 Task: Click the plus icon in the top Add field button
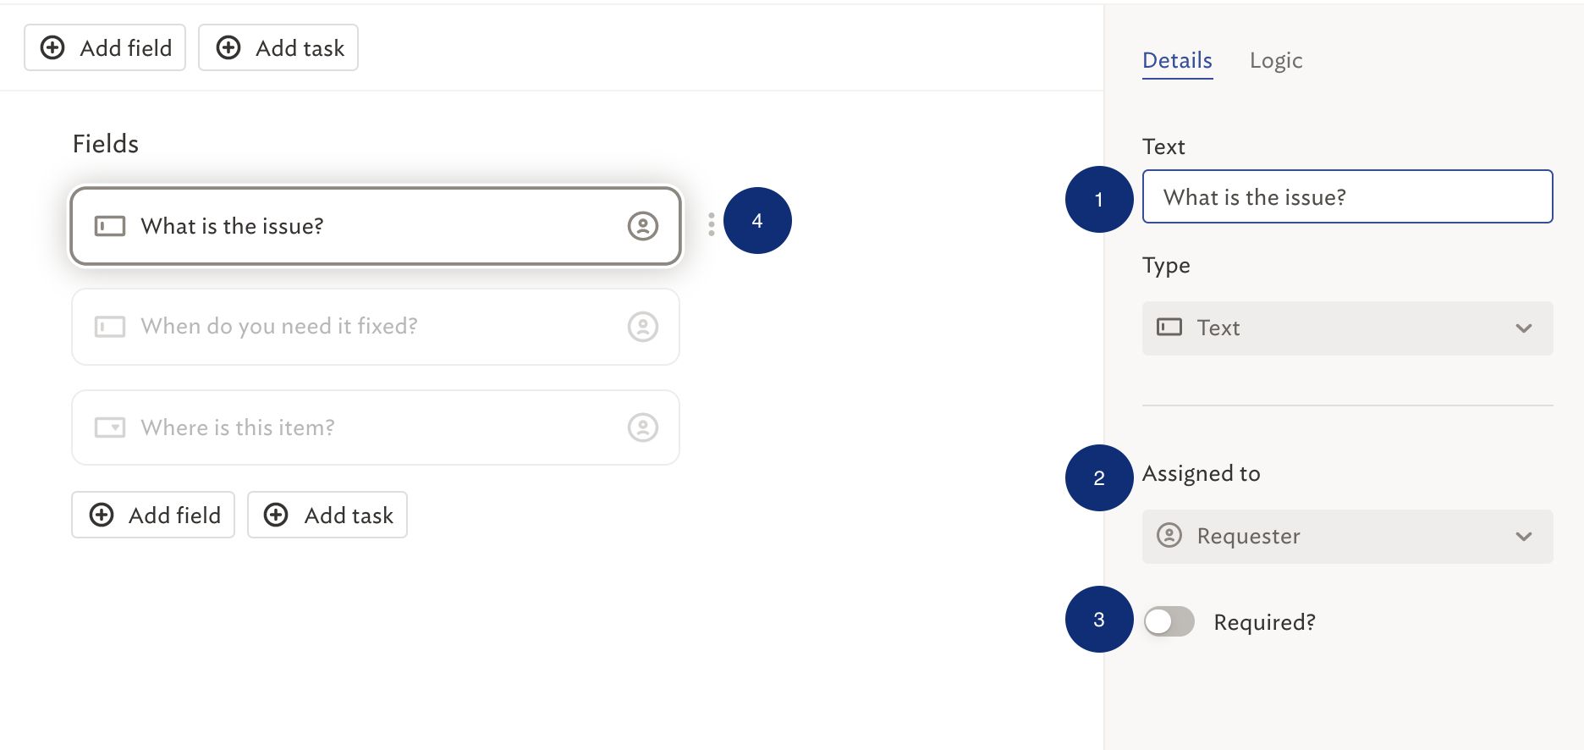point(52,47)
